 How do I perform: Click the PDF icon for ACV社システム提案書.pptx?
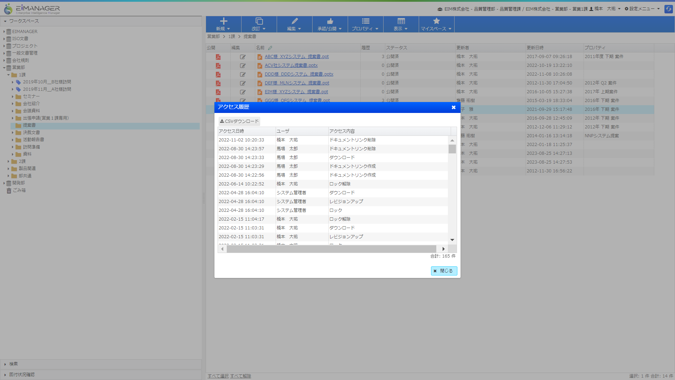[x=218, y=65]
